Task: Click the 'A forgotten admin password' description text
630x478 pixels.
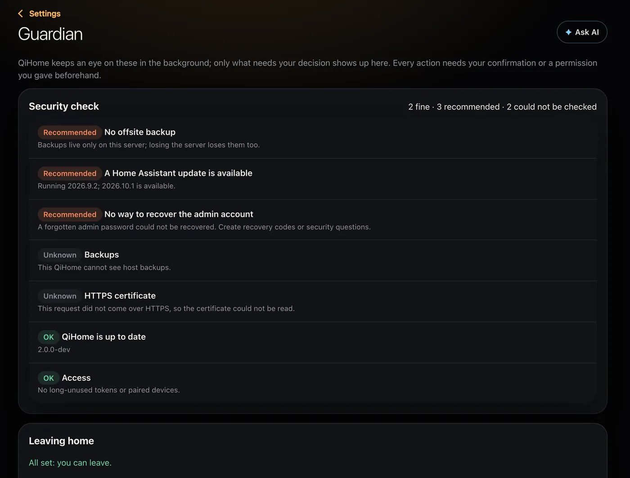Action: point(204,227)
